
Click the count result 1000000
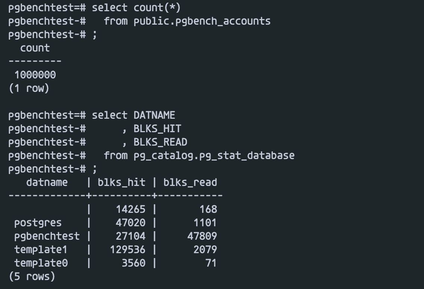coord(35,75)
